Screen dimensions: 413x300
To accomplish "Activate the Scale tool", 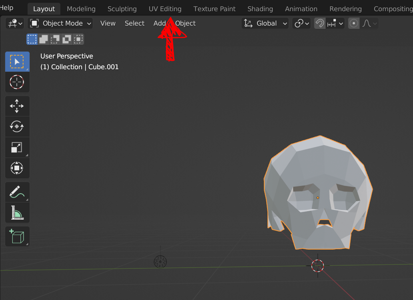I will (17, 147).
